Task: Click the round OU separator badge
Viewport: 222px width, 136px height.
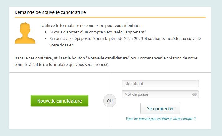Action: coord(109,101)
